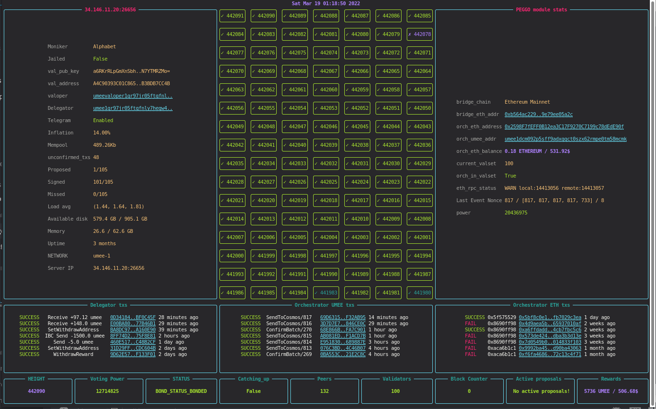Open ConfirmBatch/270 tx hash 68E866B..FA7C901

click(x=343, y=329)
